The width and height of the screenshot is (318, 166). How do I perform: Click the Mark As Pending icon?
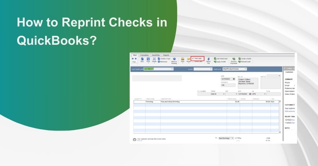click(174, 59)
